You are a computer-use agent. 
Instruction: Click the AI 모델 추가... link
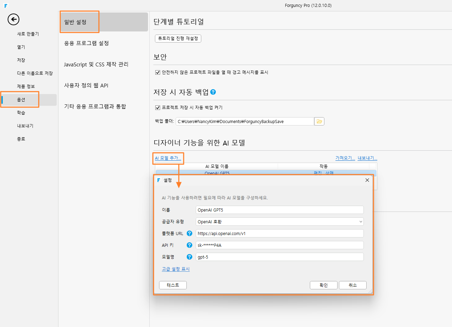click(x=168, y=158)
